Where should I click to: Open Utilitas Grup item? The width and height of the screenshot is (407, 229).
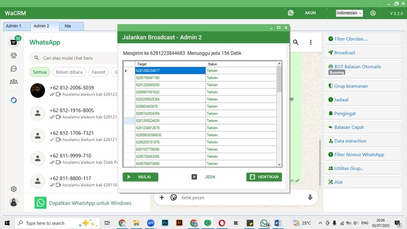point(362,168)
